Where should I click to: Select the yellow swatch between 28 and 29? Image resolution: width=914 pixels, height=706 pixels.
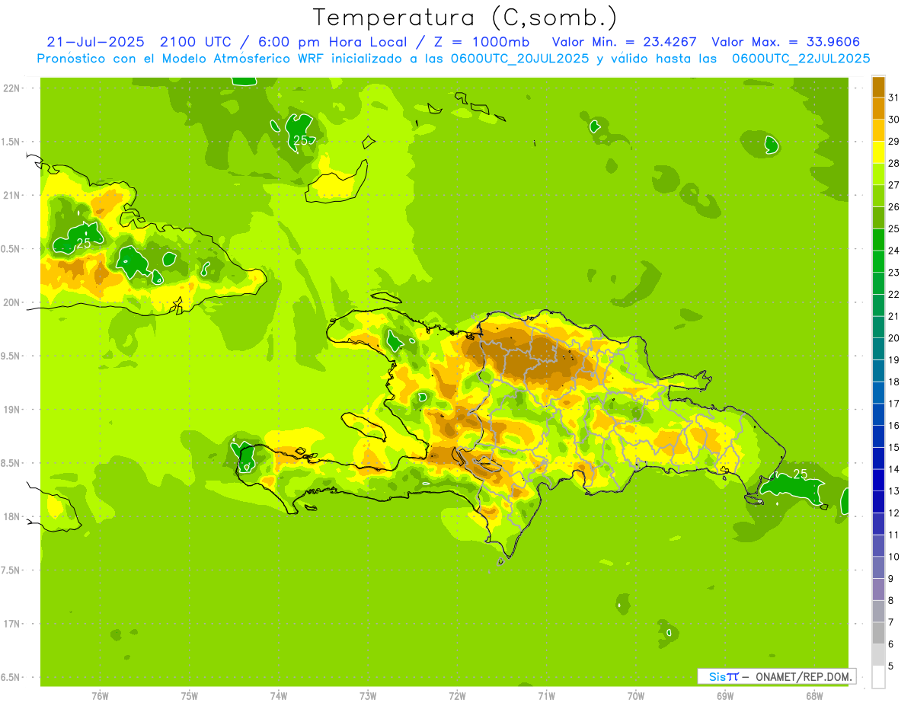878,152
